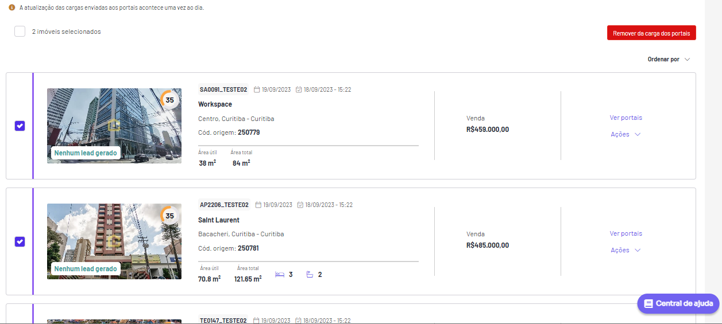Click the bathroom icon on Saint Laurent
This screenshot has width=722, height=324.
point(310,275)
